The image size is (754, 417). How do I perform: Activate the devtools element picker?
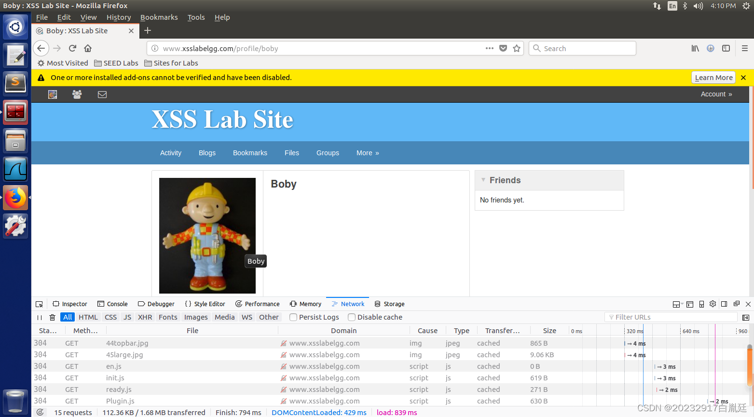[x=40, y=304]
